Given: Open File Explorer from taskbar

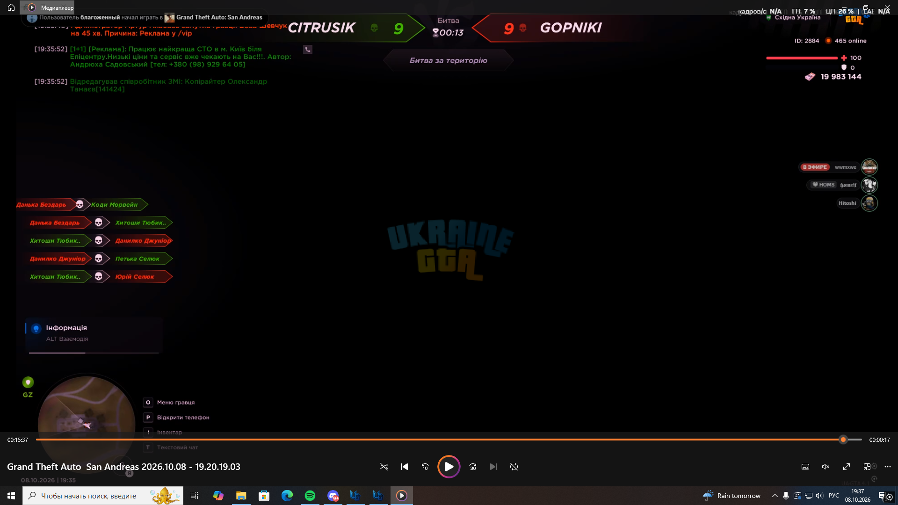Looking at the screenshot, I should point(241,496).
